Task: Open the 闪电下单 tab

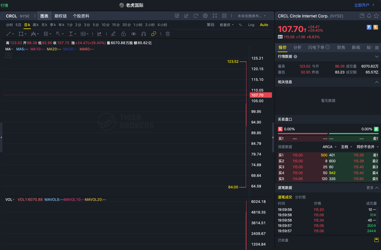Action: [x=316, y=47]
